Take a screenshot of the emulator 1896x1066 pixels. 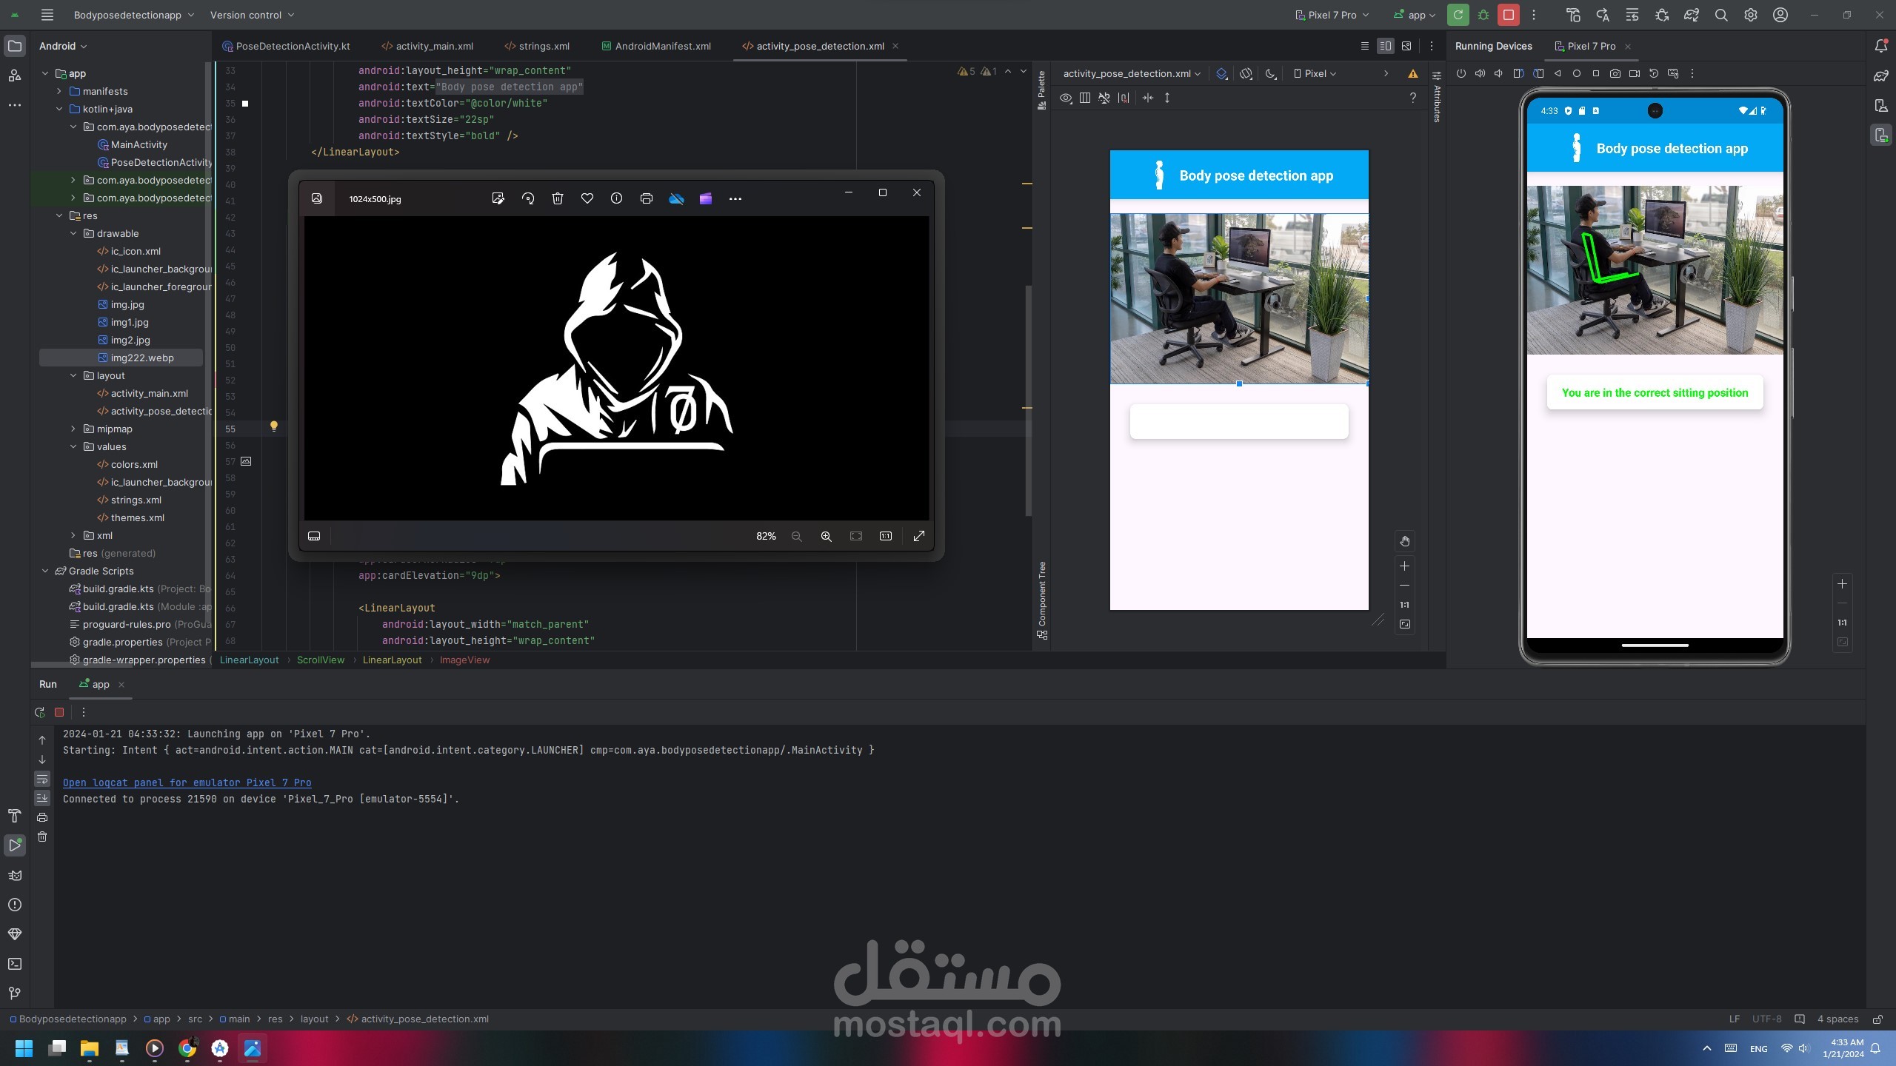click(x=1614, y=73)
